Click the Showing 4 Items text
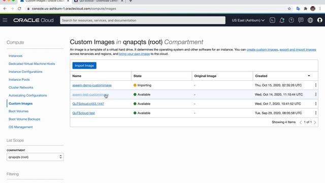Screen dimensions: 325x183 pos(283,122)
